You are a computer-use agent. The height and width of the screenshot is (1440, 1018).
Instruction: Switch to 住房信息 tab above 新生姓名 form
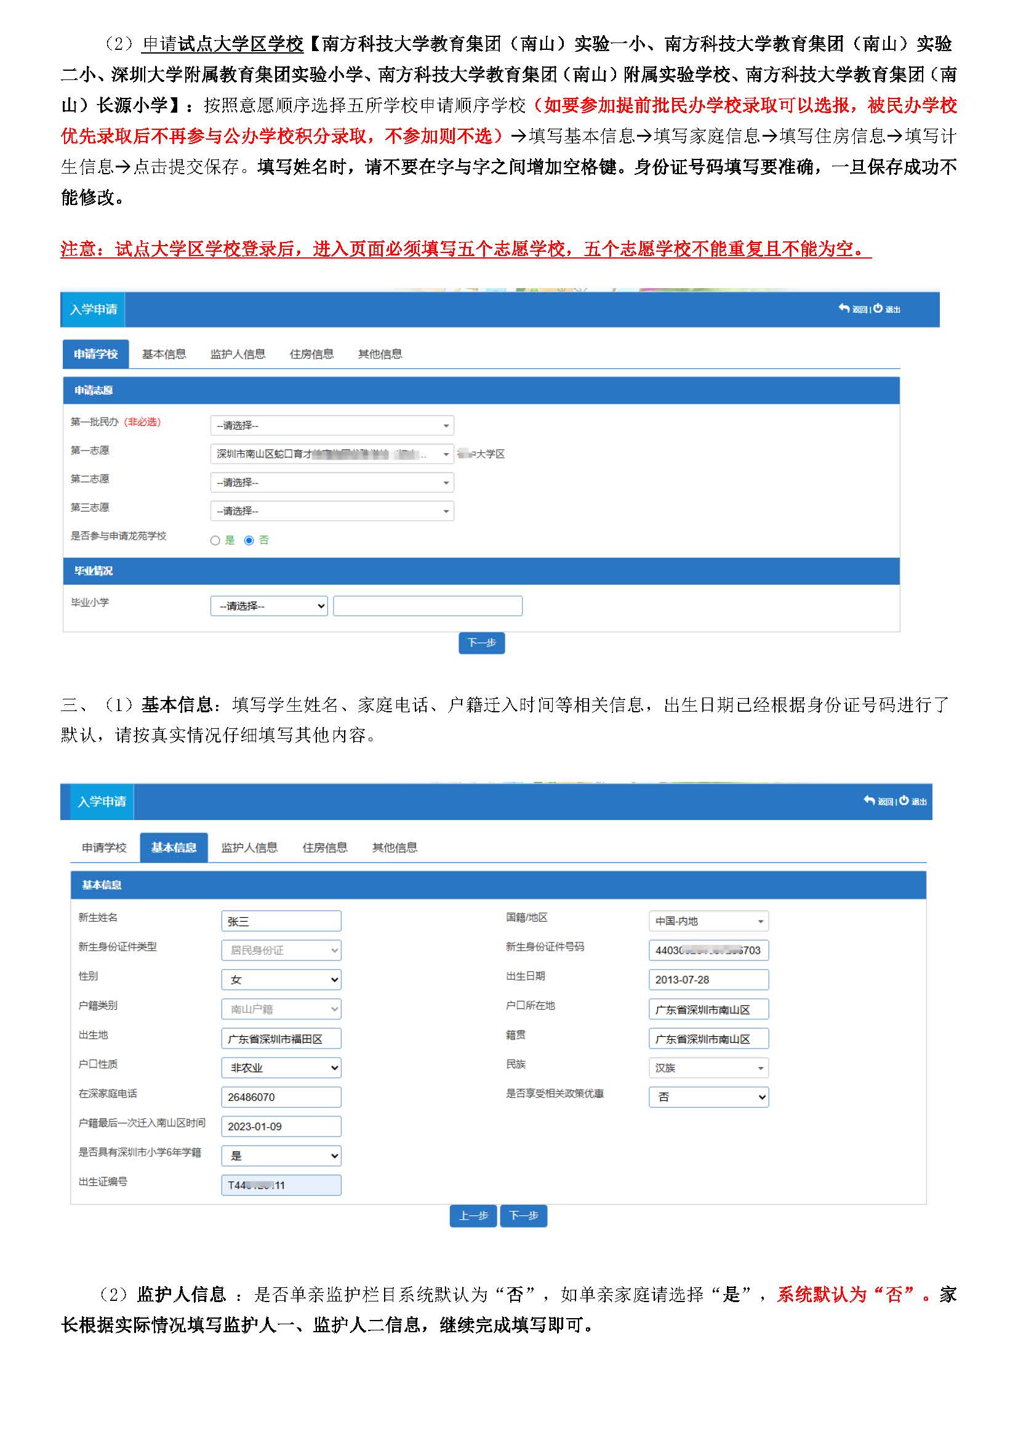(x=325, y=847)
